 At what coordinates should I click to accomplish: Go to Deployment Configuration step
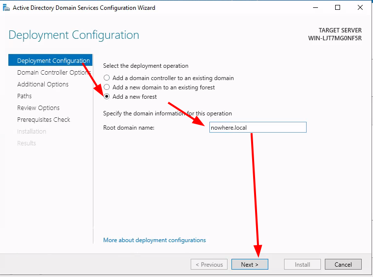coord(50,60)
